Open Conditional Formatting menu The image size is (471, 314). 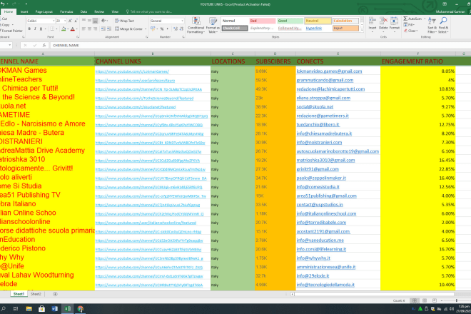[x=196, y=25]
